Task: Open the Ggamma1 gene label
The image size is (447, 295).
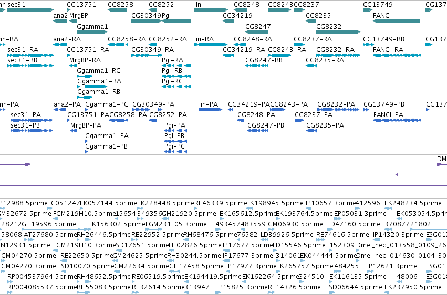Action: point(92,27)
